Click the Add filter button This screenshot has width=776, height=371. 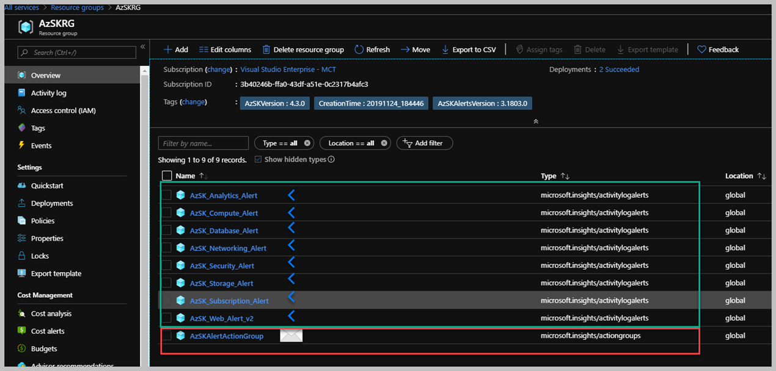(425, 143)
